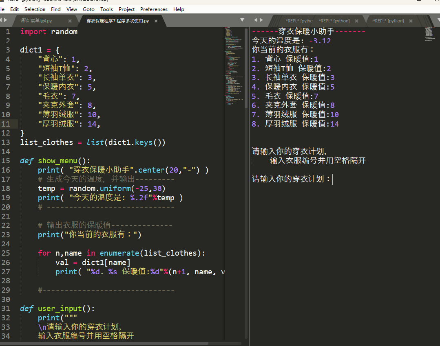Click the 'def user_input():' line
Viewport: 440px width, 346px height.
57,309
